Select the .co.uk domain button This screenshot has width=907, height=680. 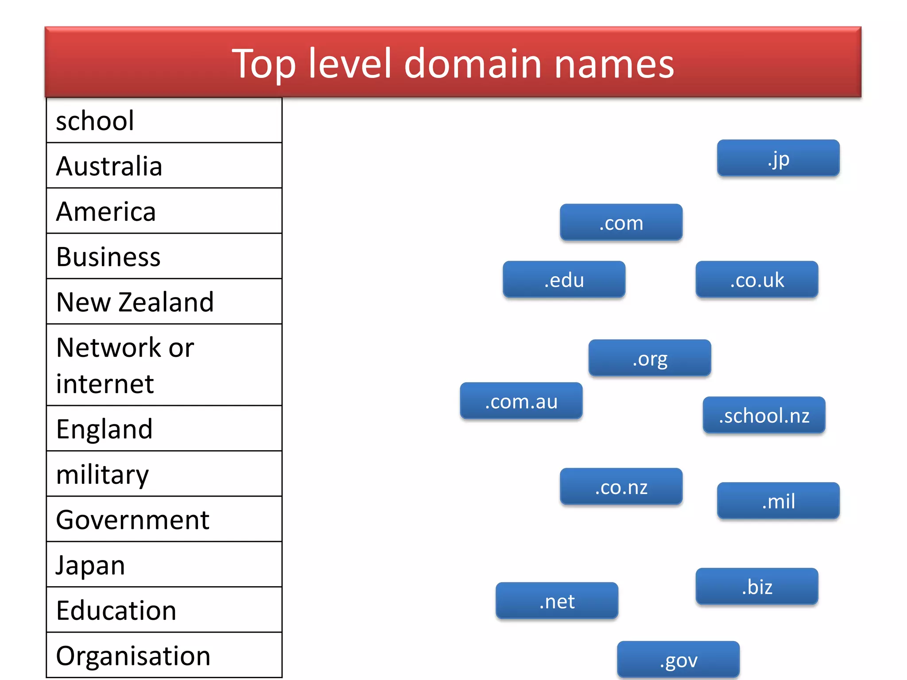click(757, 279)
